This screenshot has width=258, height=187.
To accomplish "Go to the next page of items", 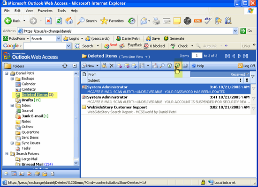I will click(x=240, y=56).
